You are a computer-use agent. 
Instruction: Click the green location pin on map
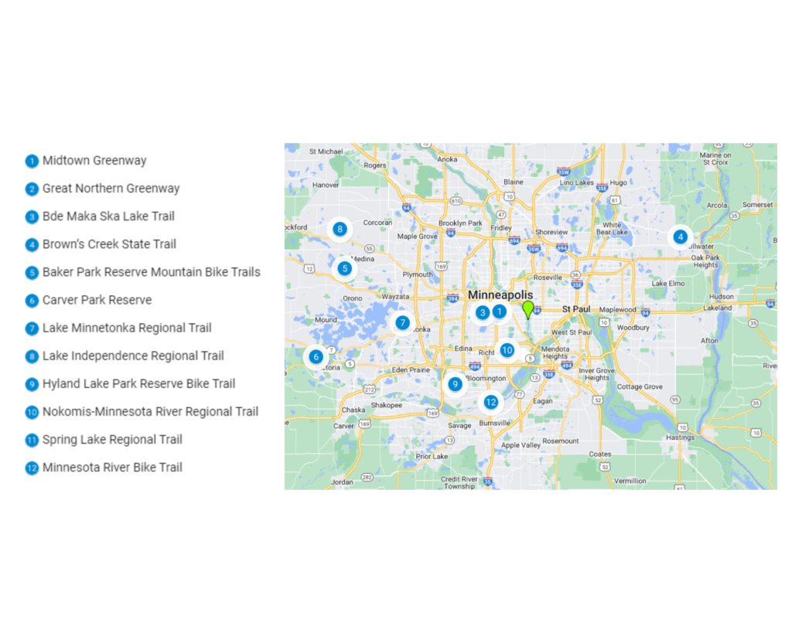click(527, 309)
